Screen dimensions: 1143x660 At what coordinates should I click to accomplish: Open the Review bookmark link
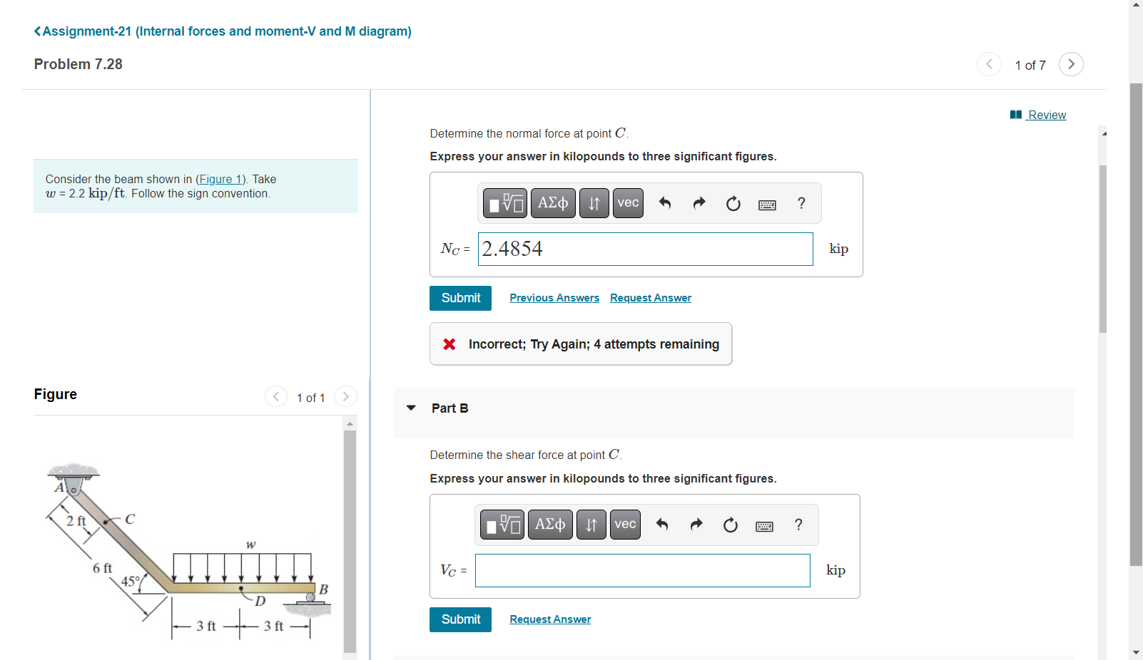point(1046,115)
